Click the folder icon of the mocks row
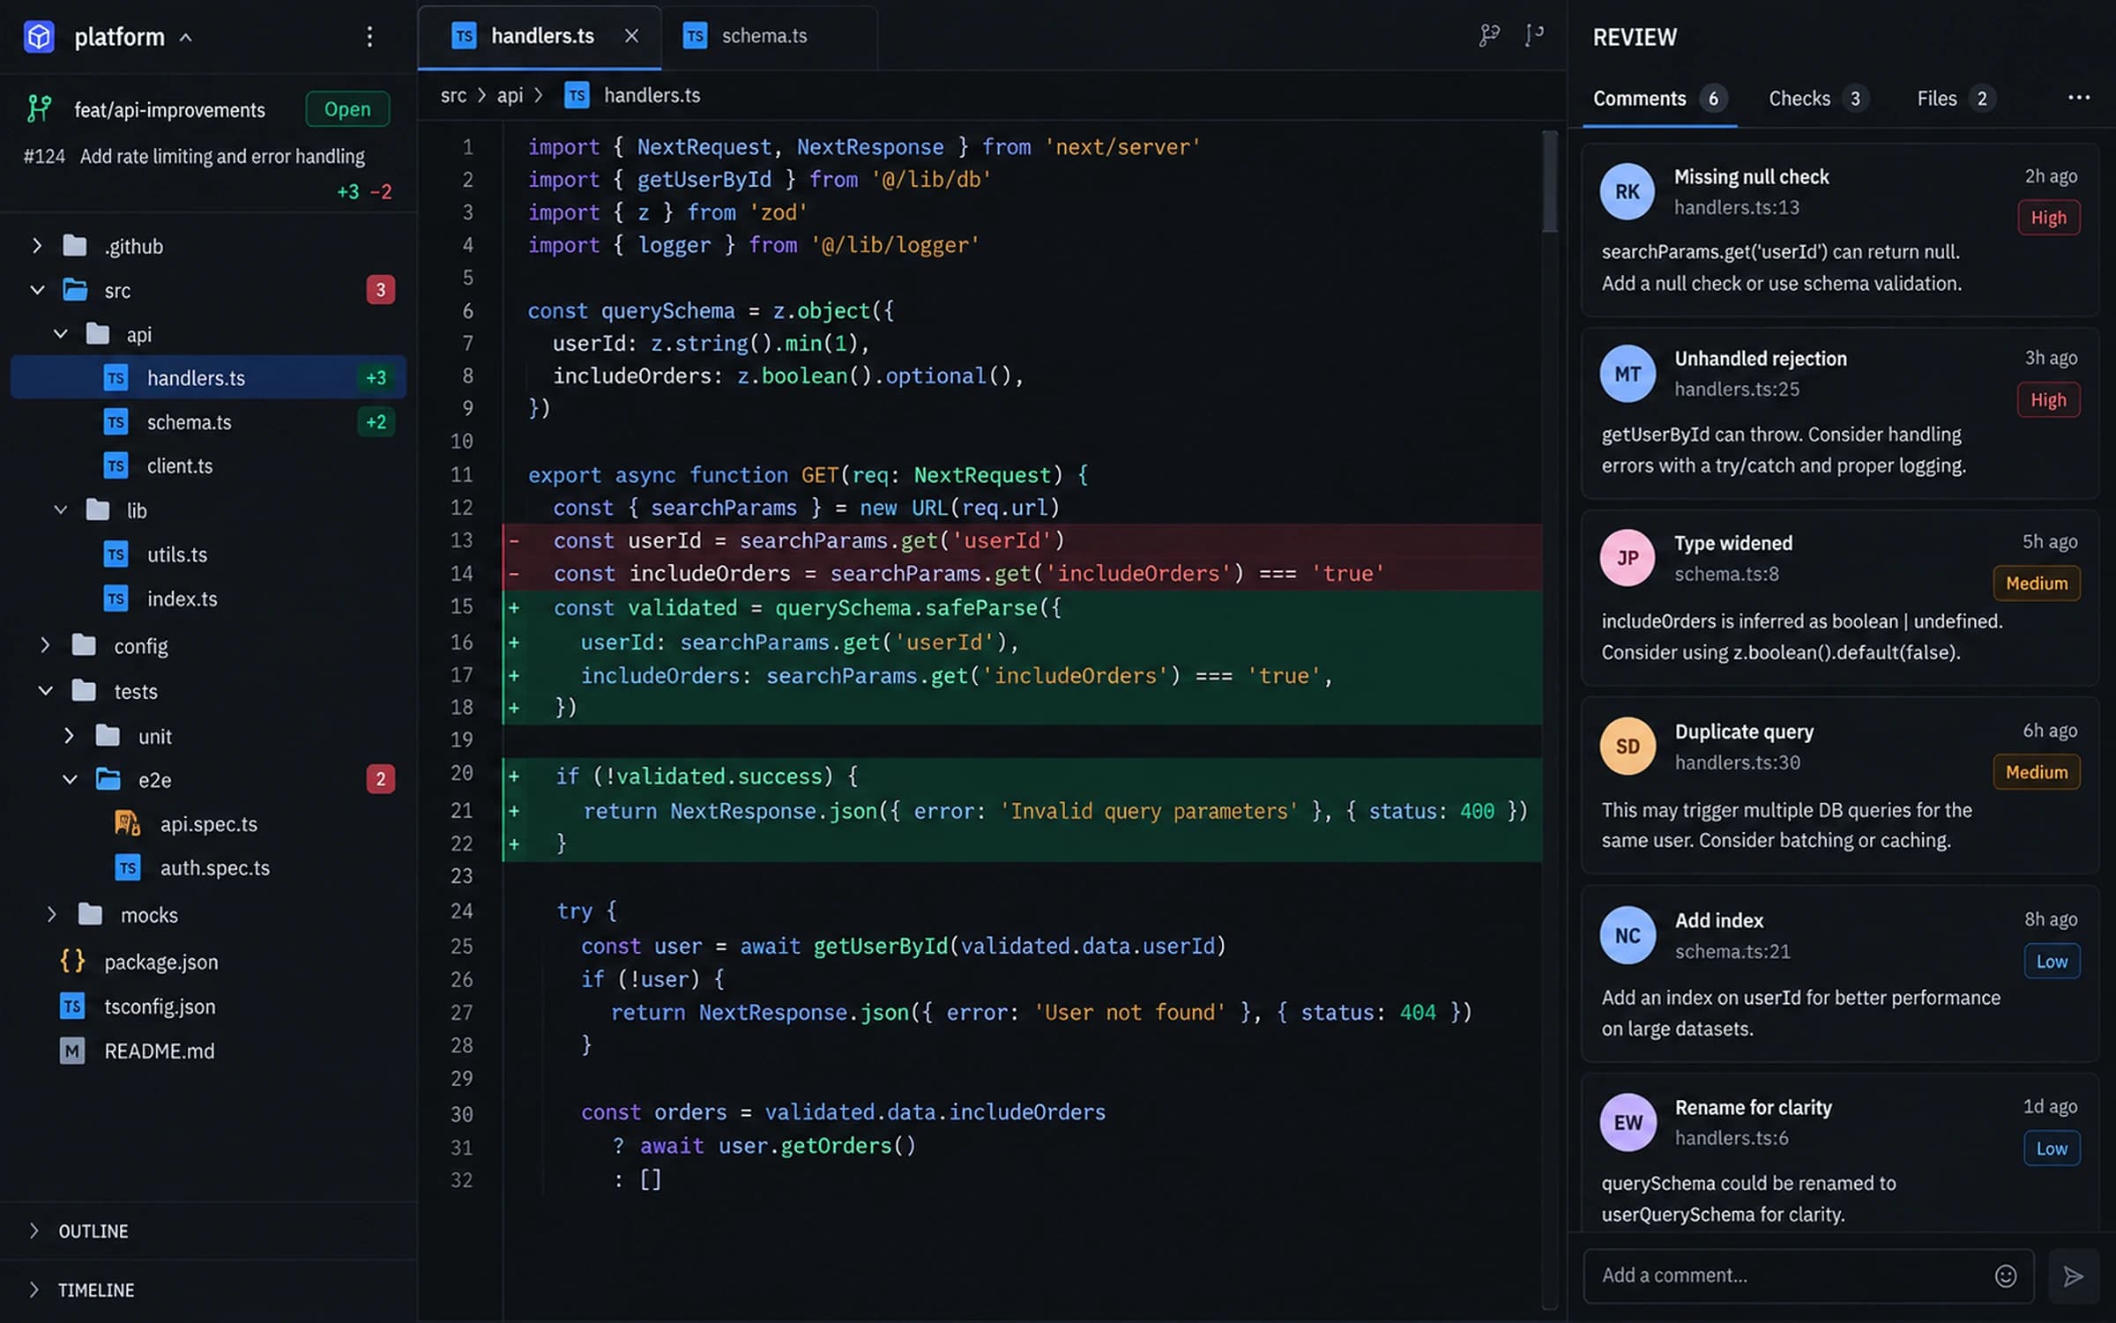 pyautogui.click(x=90, y=914)
